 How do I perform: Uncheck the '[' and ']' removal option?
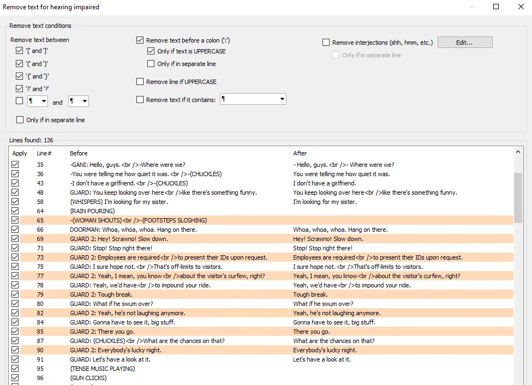click(20, 51)
